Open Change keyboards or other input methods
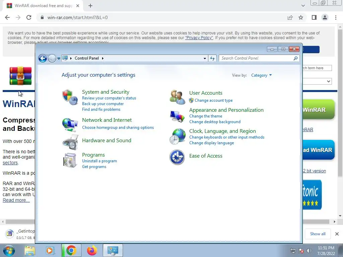 pyautogui.click(x=227, y=137)
